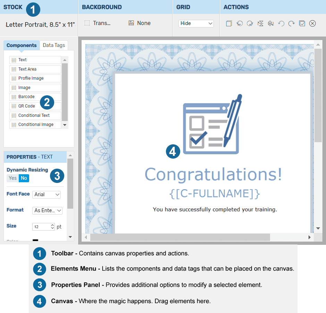
Task: Open the marquee selection icon in Actions
Action: coord(229,23)
